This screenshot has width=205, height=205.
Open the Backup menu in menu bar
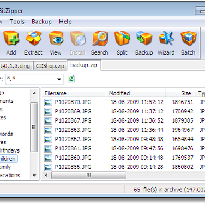pyautogui.click(x=41, y=22)
